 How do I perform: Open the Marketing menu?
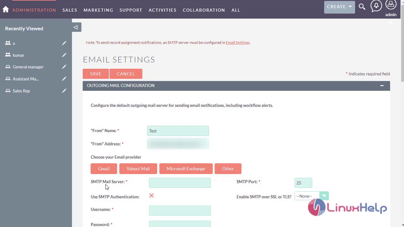click(x=98, y=10)
